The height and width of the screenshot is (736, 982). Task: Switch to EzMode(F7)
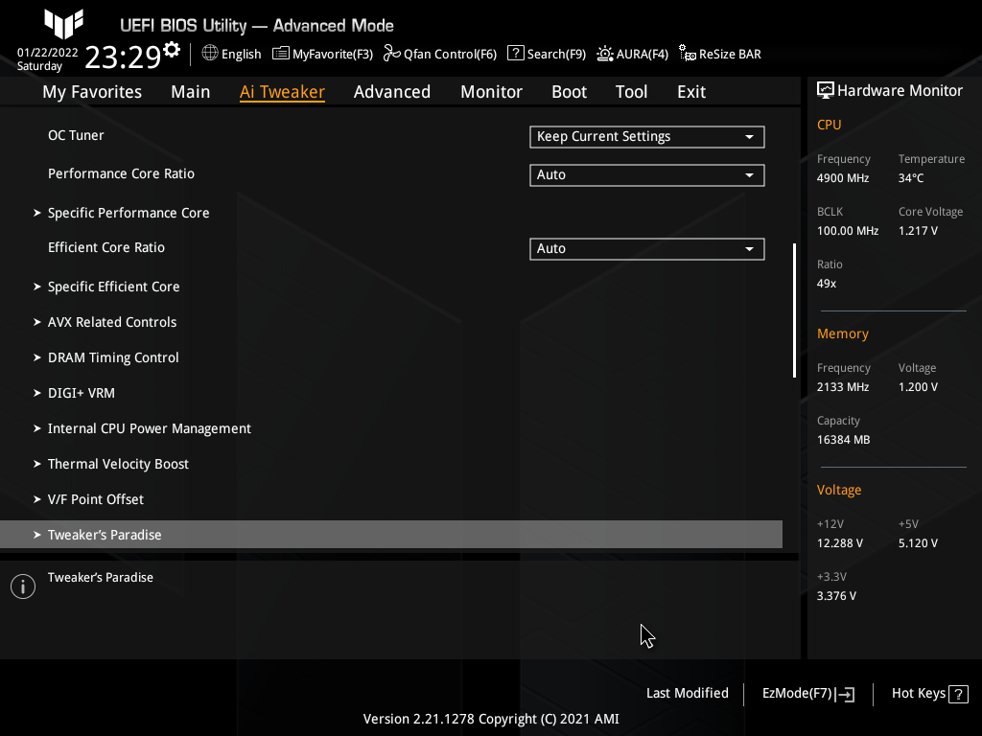(807, 694)
